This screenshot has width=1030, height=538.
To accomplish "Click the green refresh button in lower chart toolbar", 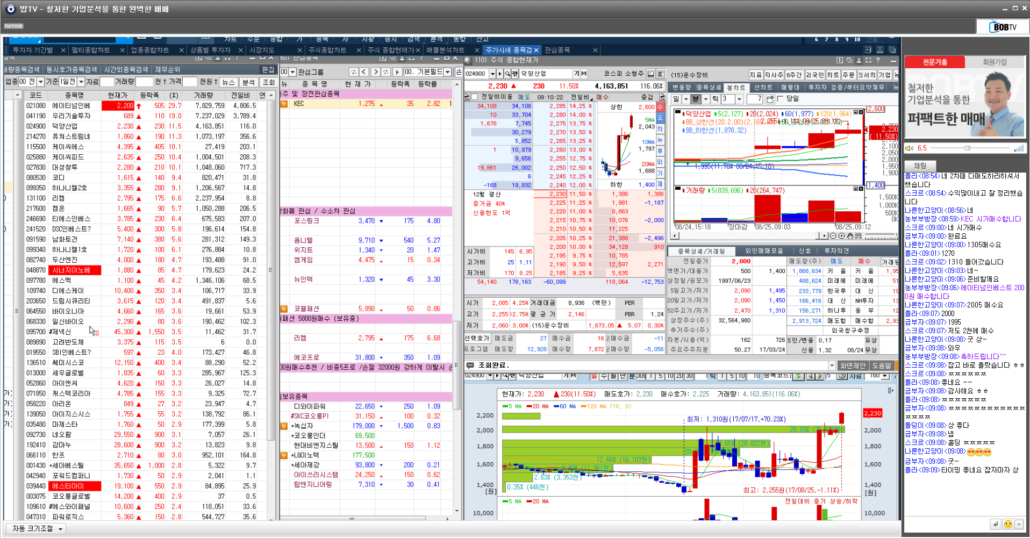I will (x=798, y=376).
